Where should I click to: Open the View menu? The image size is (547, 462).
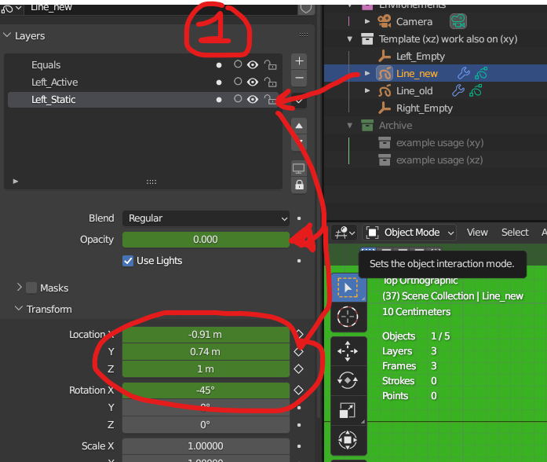point(477,233)
